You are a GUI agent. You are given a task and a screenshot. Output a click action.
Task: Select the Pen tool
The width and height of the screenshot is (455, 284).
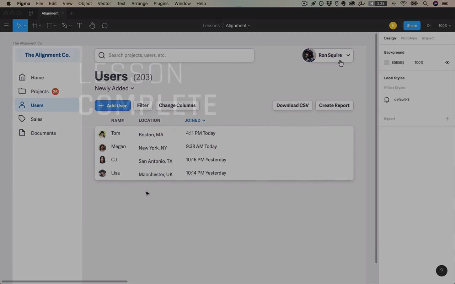pyautogui.click(x=64, y=26)
